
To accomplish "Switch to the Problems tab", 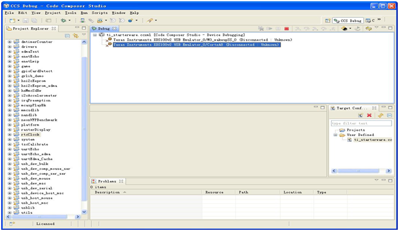I will click(107, 181).
